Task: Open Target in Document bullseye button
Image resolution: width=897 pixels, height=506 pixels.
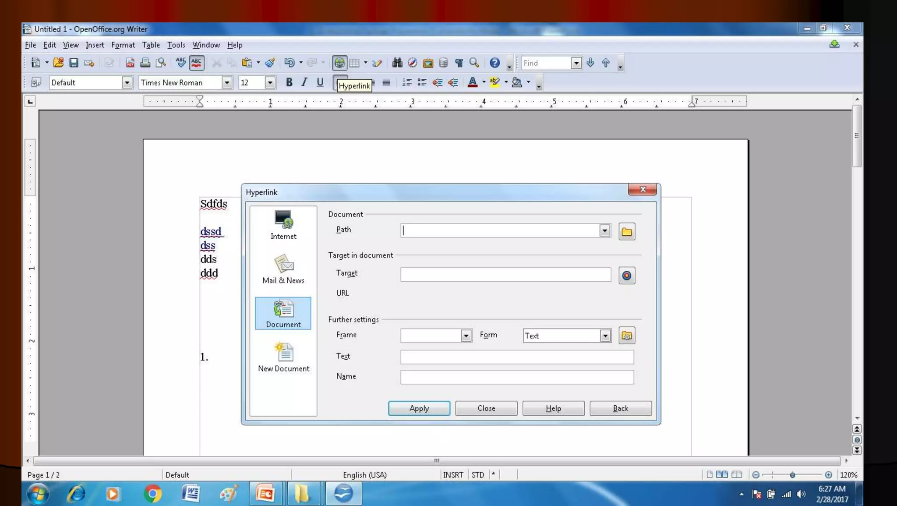Action: tap(626, 276)
